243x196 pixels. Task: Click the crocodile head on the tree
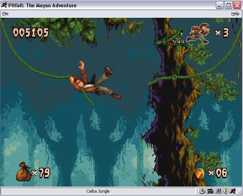pyautogui.click(x=169, y=38)
